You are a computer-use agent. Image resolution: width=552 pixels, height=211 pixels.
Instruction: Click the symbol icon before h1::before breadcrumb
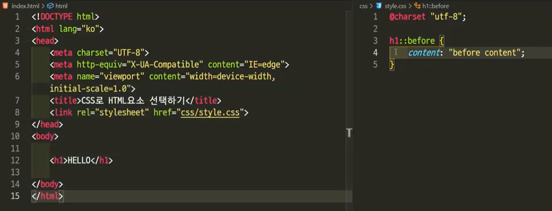(x=417, y=6)
